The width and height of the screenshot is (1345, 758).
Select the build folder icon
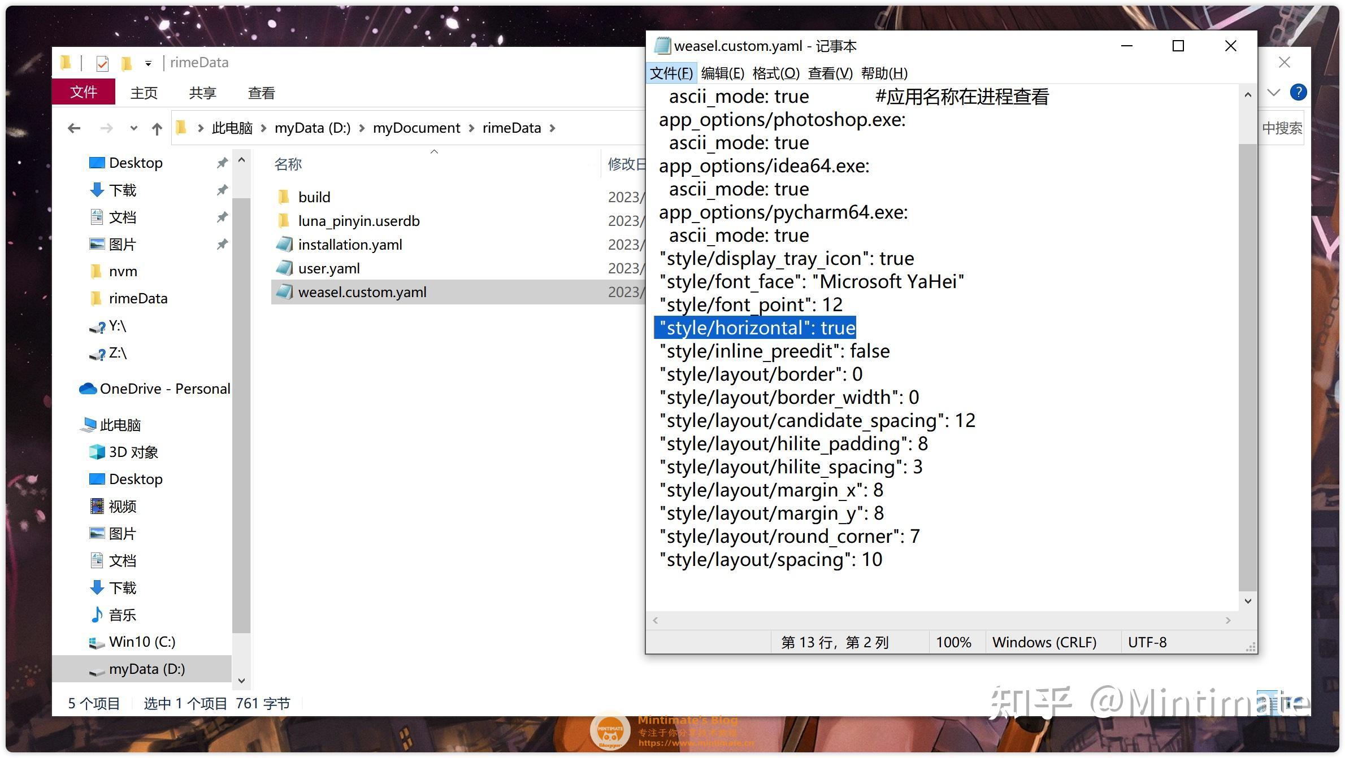click(284, 197)
